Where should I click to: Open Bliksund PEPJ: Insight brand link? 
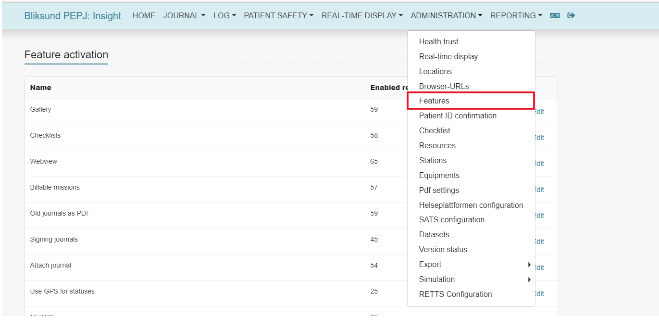click(x=73, y=16)
